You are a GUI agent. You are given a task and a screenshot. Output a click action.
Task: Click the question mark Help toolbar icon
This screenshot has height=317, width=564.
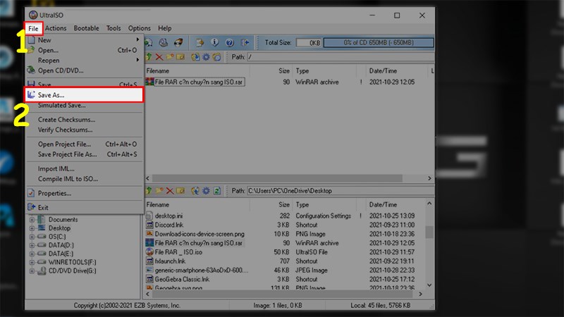click(x=230, y=42)
